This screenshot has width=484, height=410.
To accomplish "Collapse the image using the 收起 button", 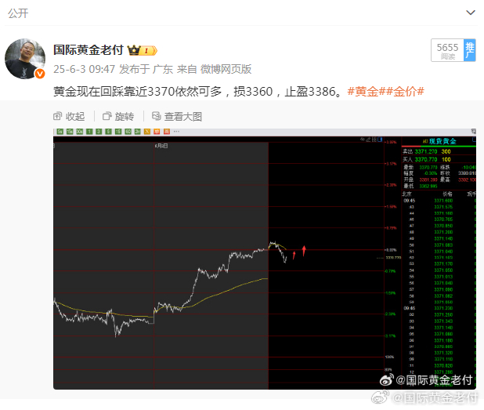I will pyautogui.click(x=69, y=116).
